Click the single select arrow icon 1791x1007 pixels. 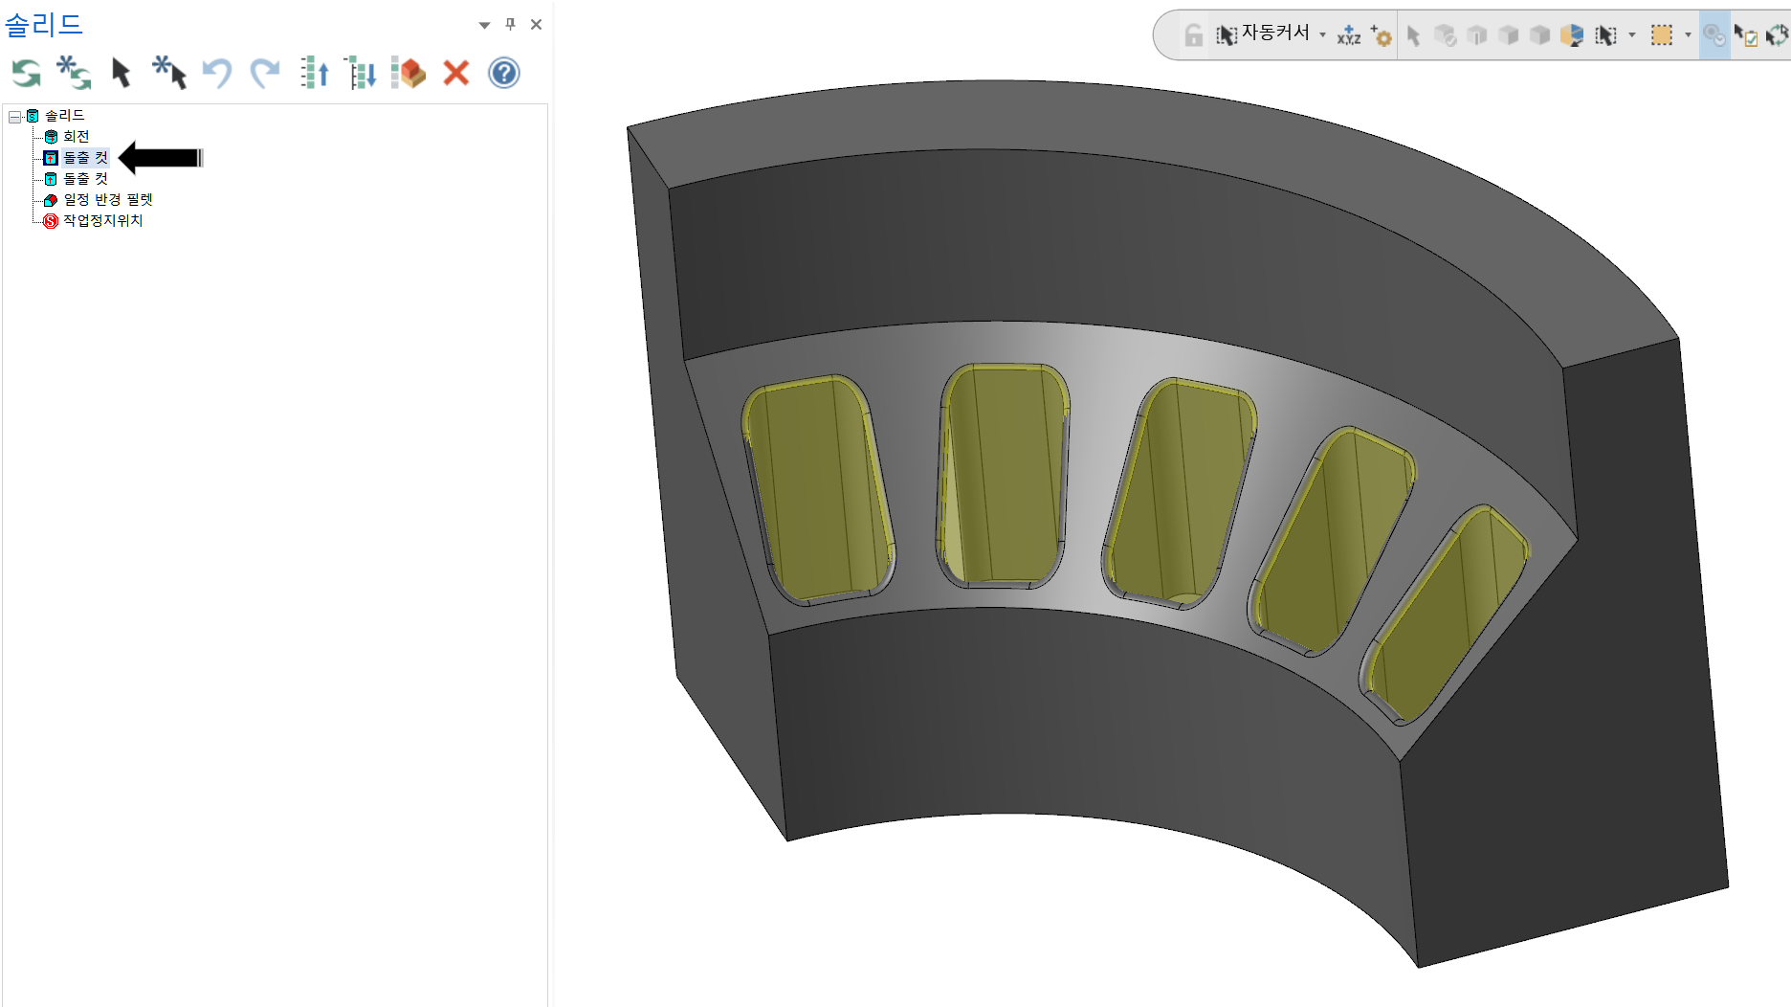(x=122, y=73)
